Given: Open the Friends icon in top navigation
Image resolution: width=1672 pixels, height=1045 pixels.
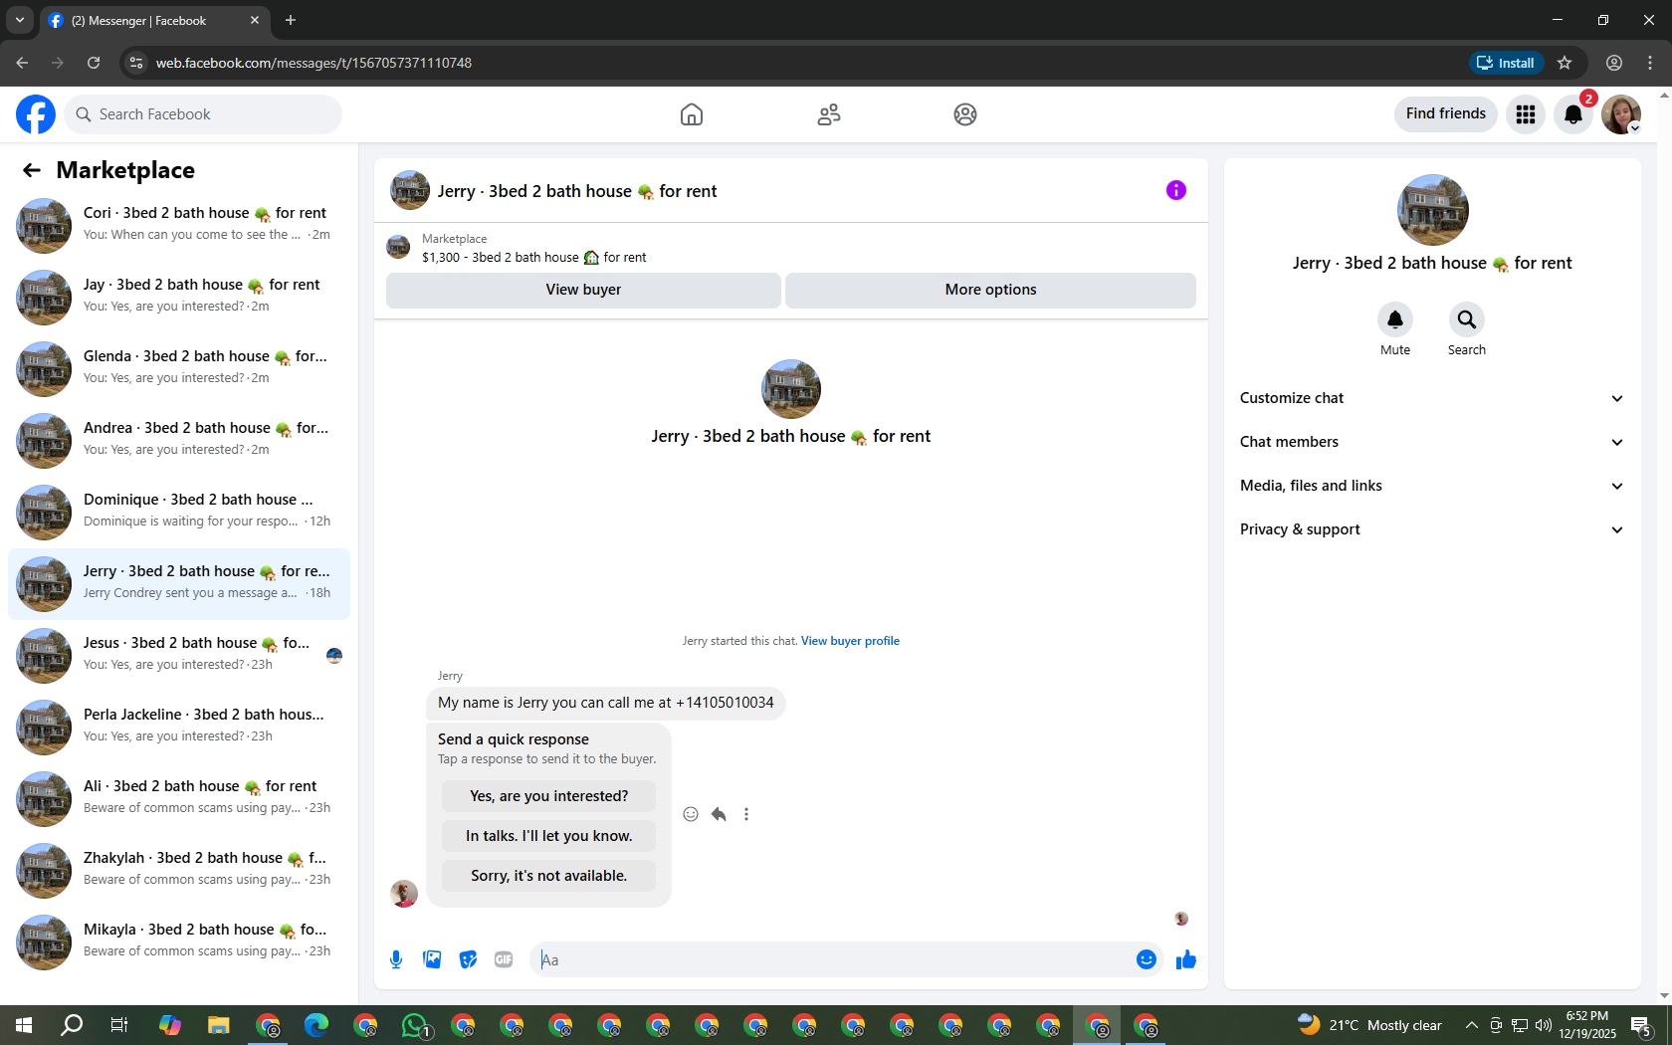Looking at the screenshot, I should 829,114.
